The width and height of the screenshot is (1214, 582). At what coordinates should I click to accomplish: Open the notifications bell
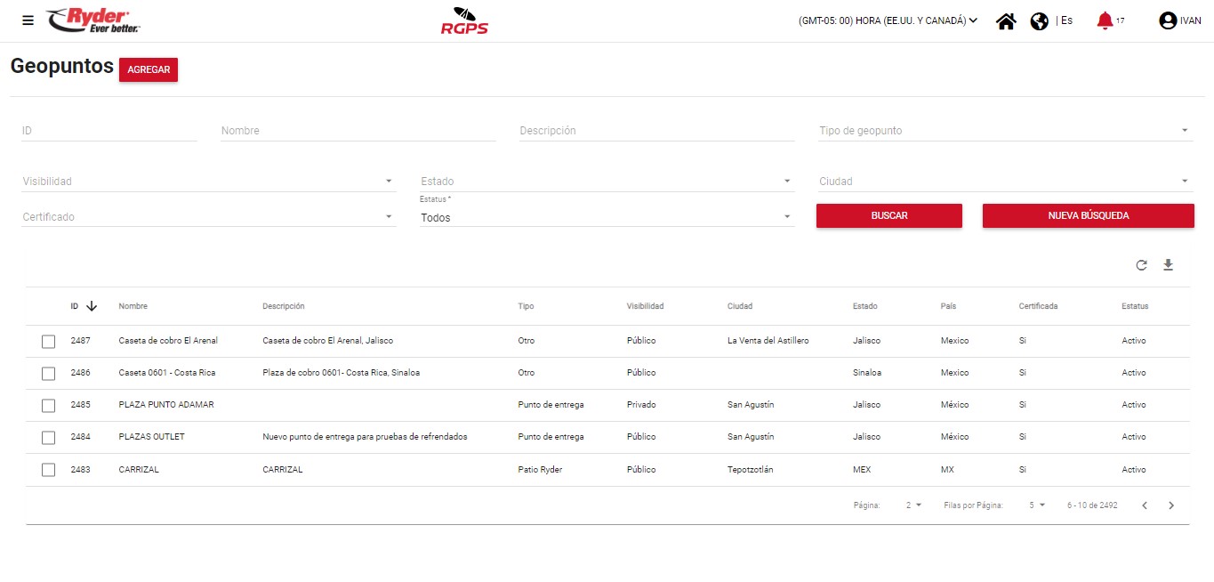click(x=1105, y=20)
